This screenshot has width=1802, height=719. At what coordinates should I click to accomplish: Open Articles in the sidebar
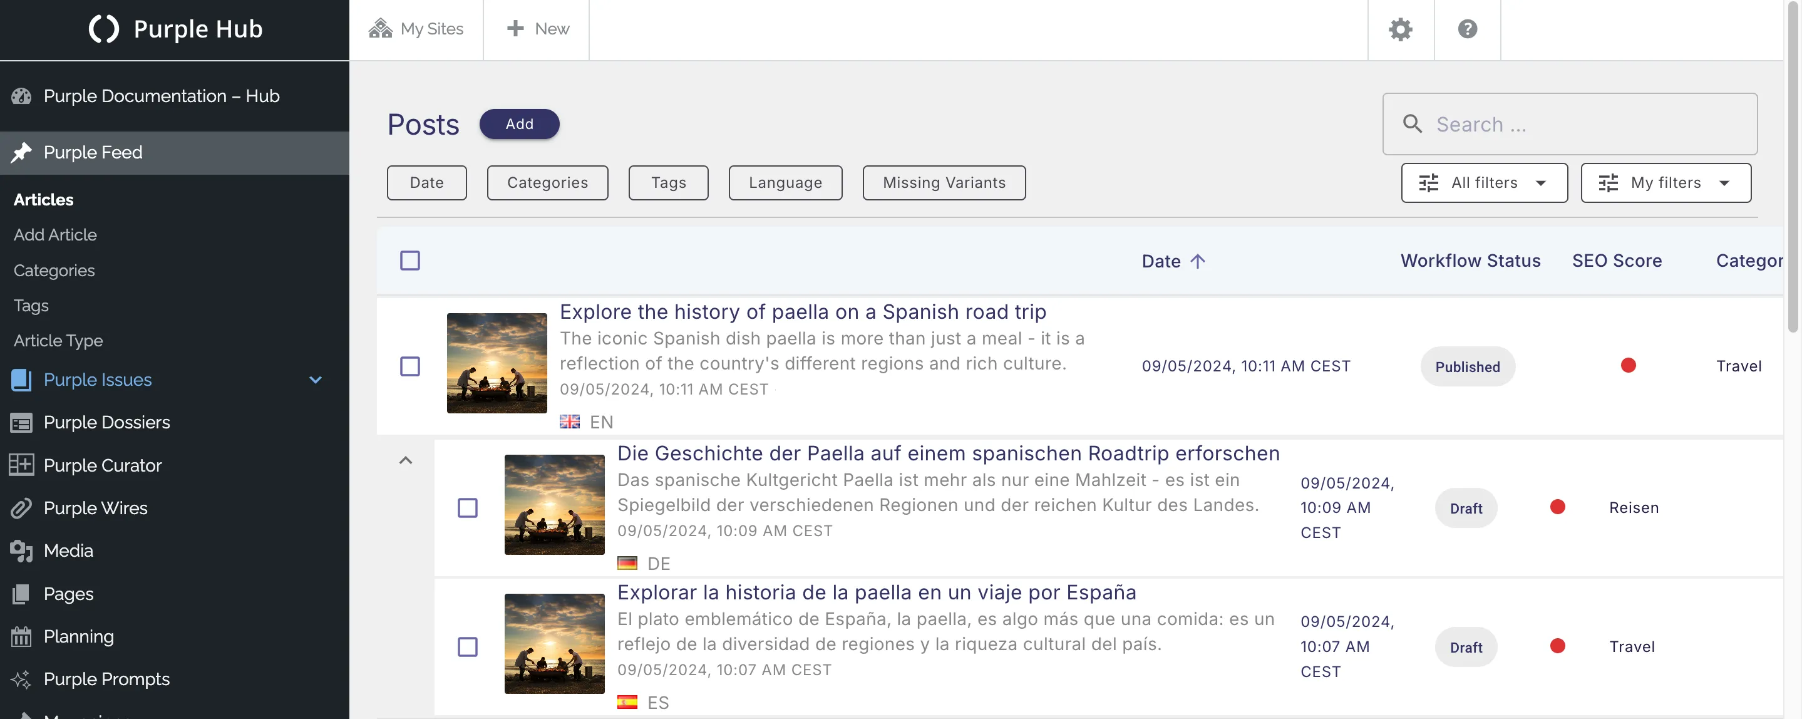(43, 199)
